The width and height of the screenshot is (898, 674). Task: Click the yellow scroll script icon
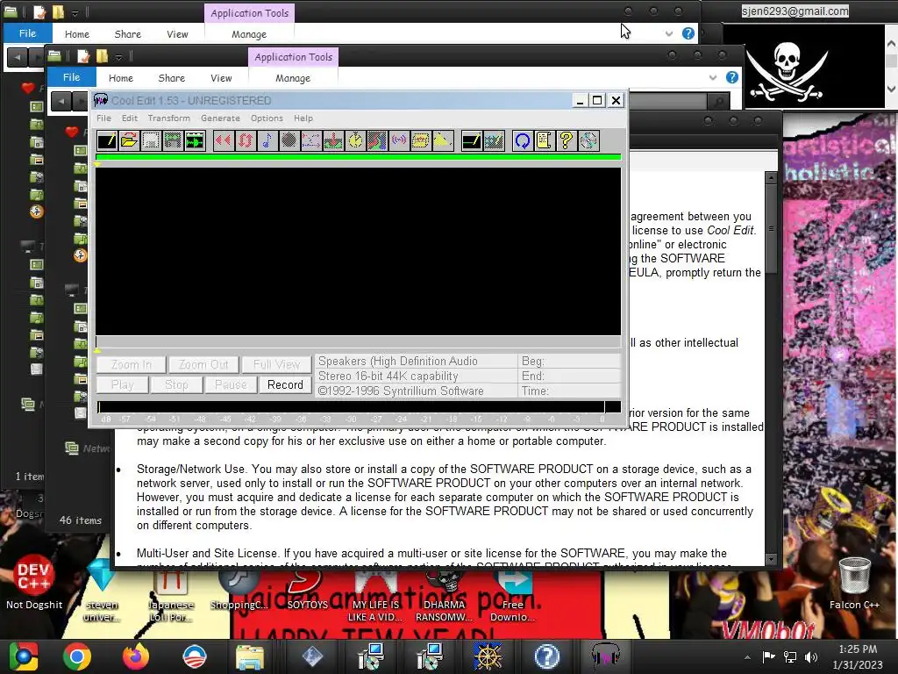pos(544,140)
